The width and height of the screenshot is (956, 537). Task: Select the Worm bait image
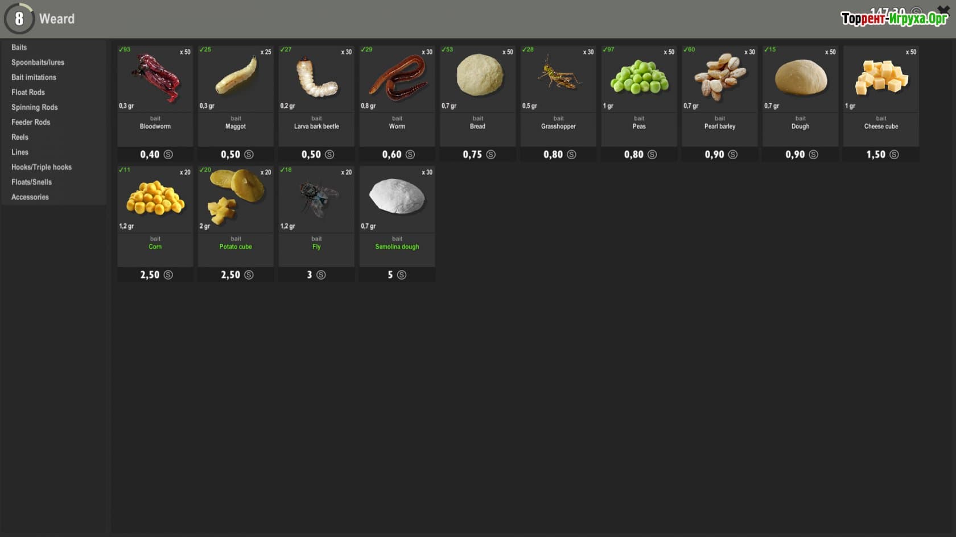point(397,78)
